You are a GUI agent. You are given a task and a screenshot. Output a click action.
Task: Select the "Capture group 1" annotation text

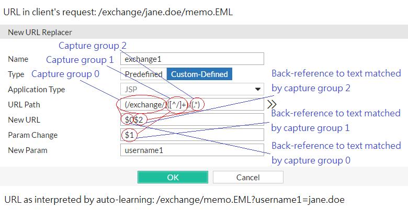[x=80, y=60]
